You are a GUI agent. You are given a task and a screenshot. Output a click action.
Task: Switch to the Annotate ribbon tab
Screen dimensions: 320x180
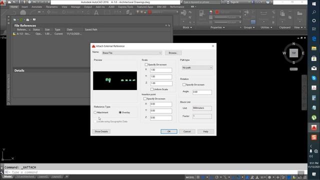[36, 6]
